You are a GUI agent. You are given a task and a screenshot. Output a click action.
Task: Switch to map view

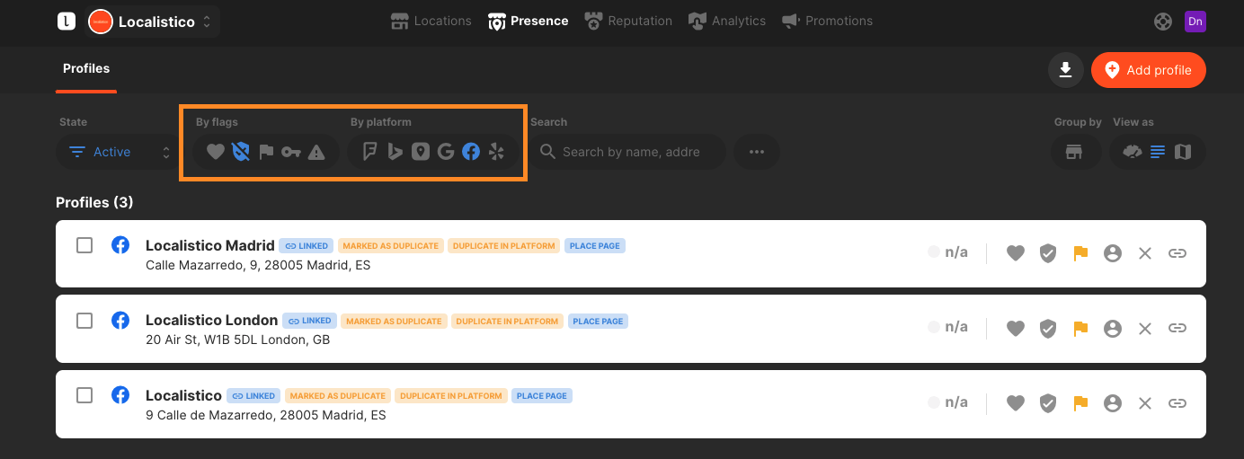[x=1183, y=152]
